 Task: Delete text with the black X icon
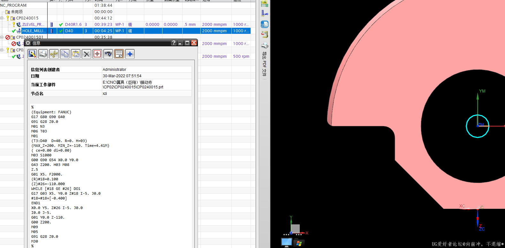87,54
